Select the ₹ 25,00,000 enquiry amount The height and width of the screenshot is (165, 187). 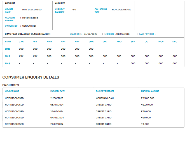pos(148,98)
